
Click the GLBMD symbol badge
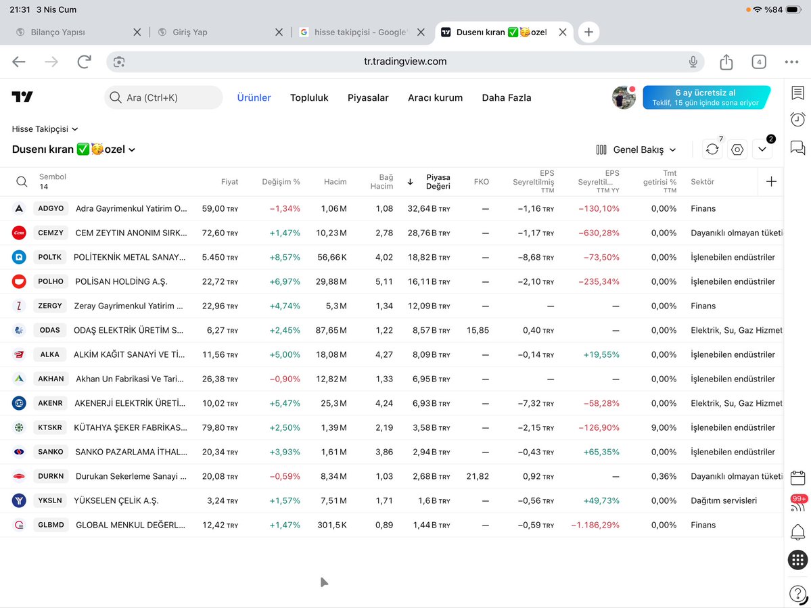tap(51, 525)
